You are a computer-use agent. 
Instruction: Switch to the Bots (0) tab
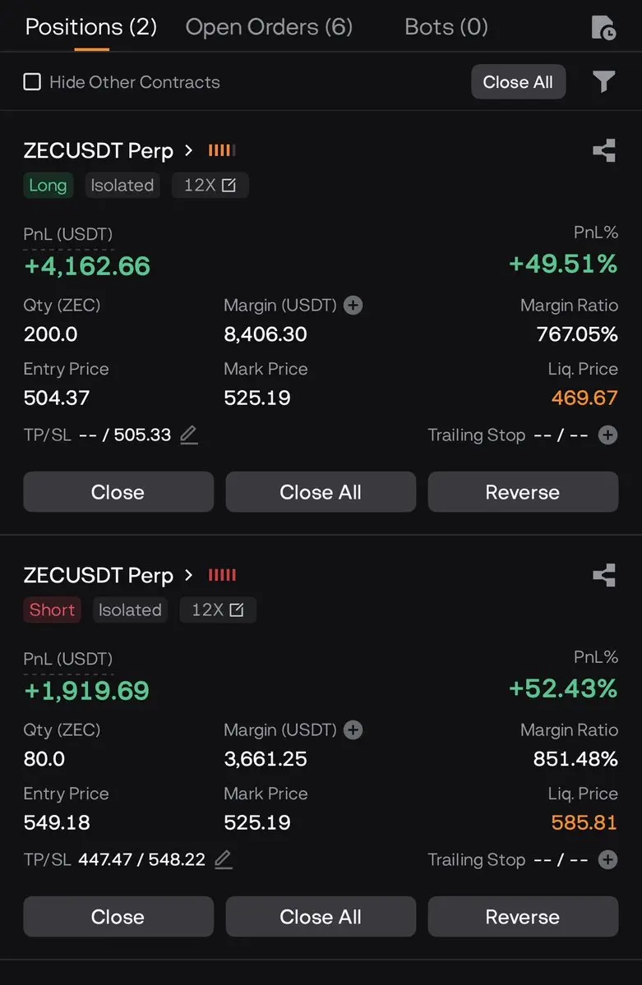446,27
